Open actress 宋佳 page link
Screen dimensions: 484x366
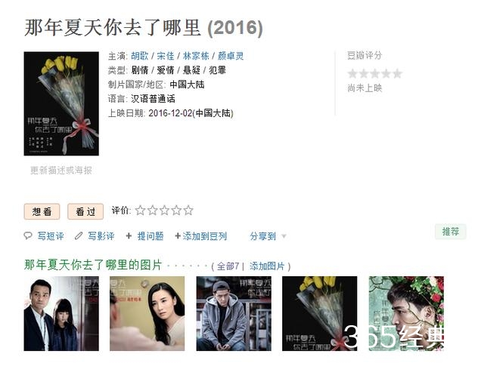pyautogui.click(x=166, y=56)
